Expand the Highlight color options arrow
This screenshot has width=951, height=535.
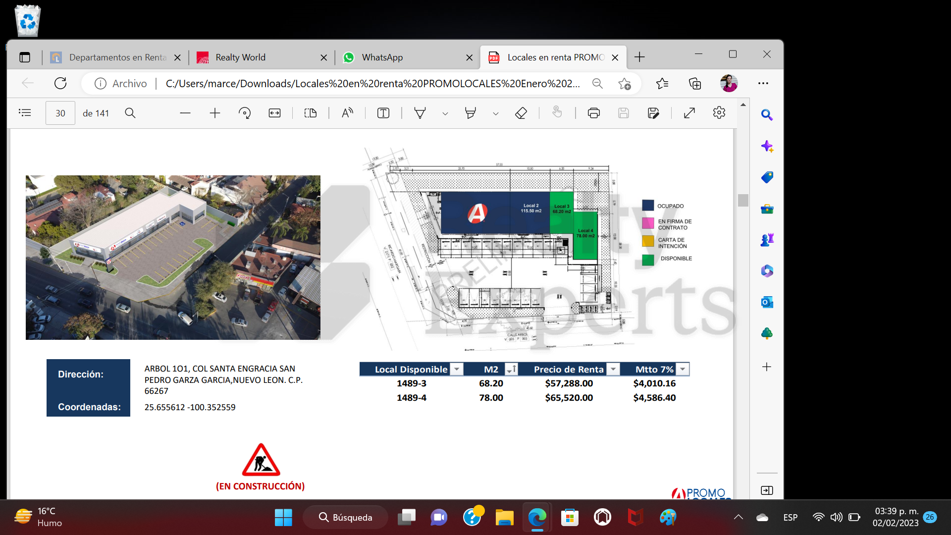[495, 113]
